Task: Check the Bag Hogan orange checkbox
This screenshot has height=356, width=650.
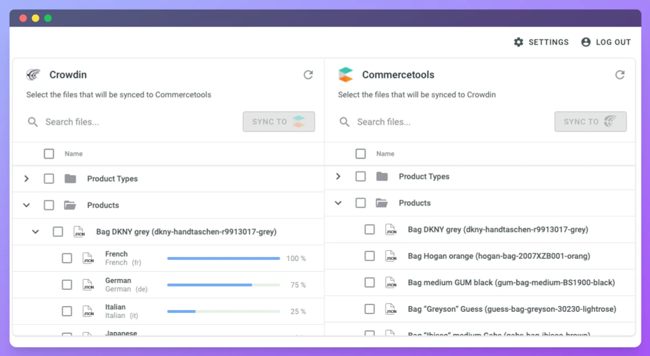Action: point(370,256)
